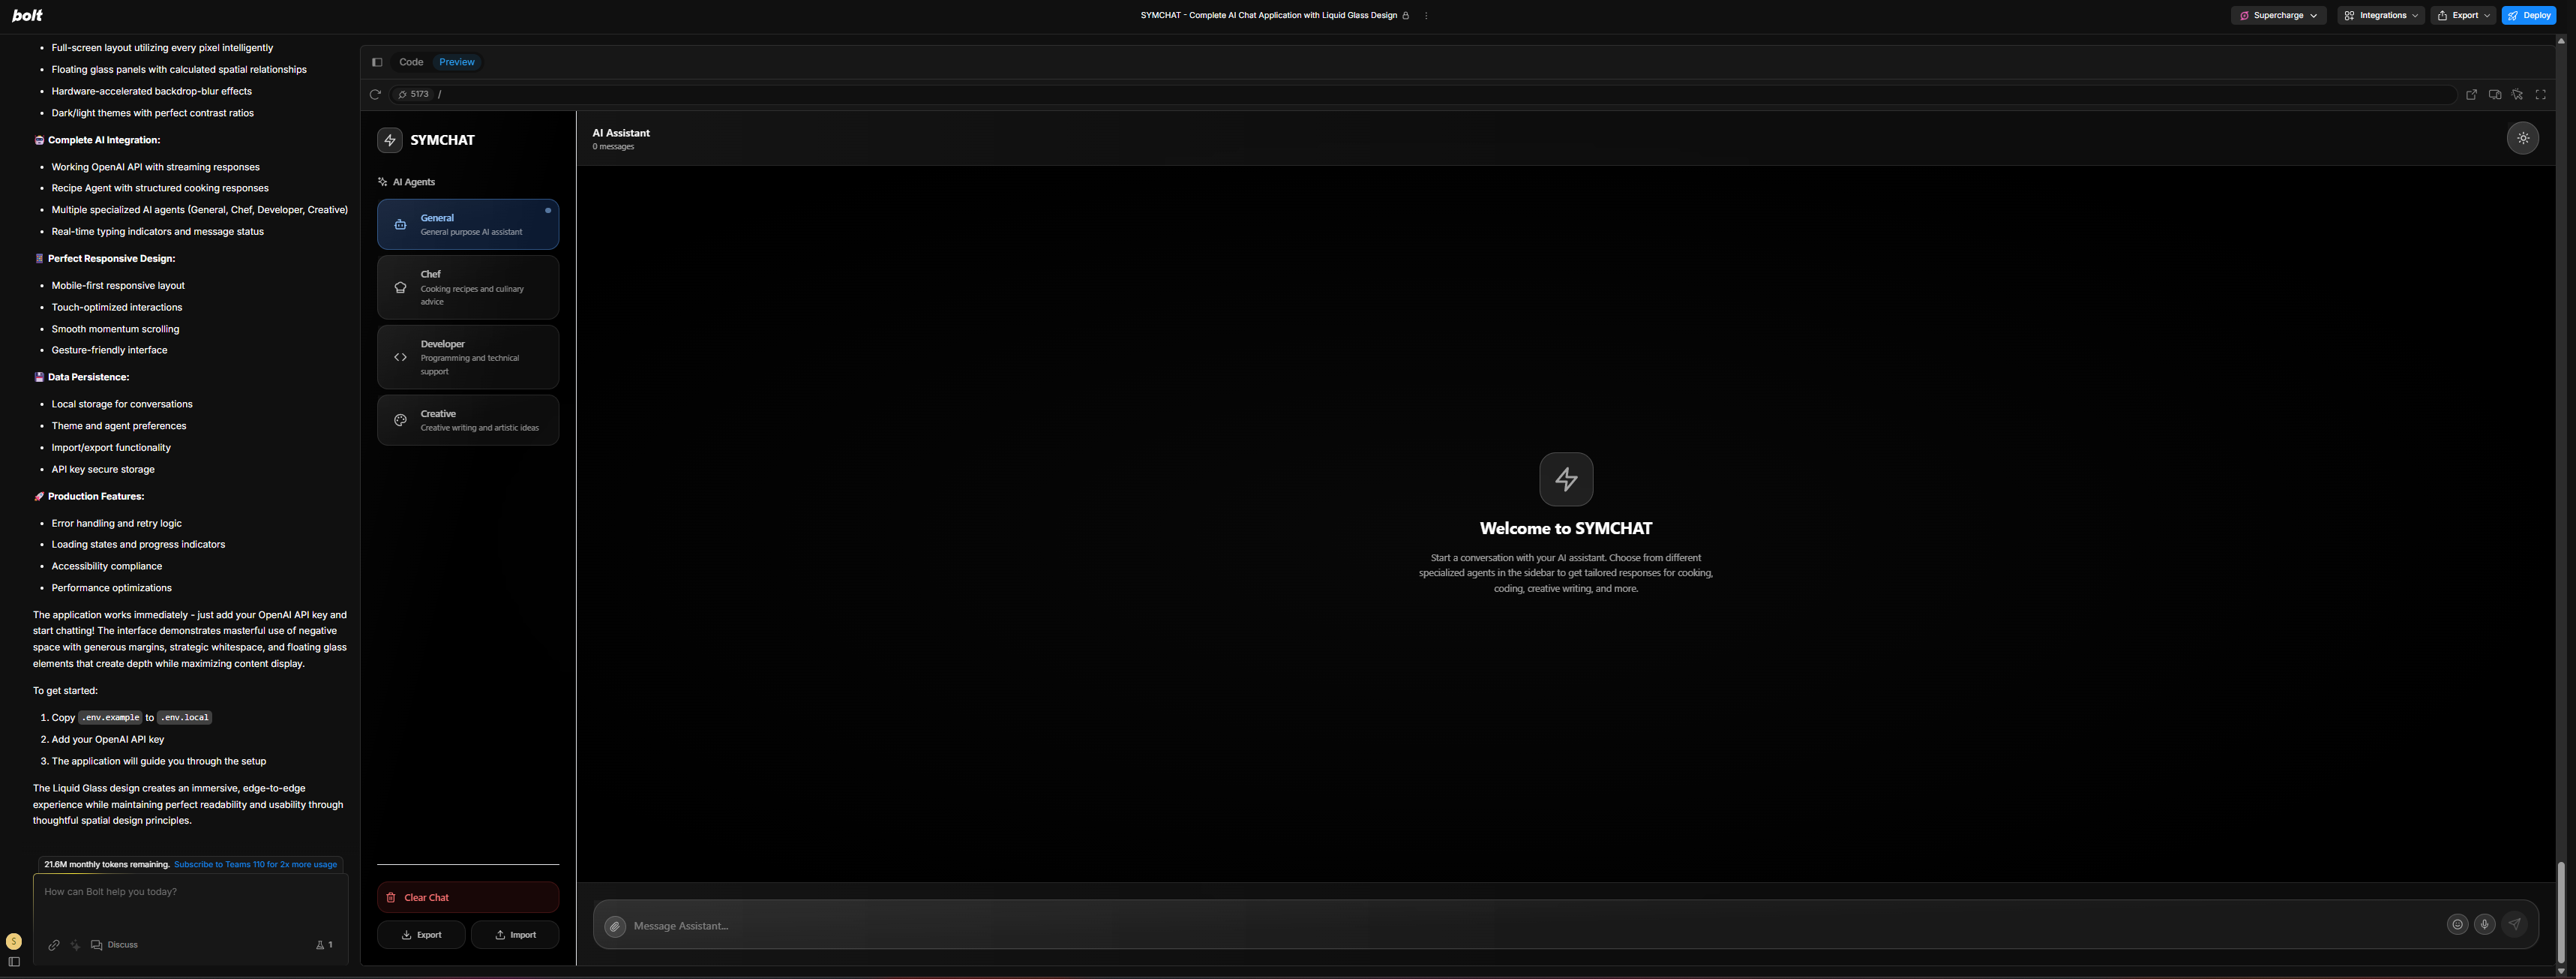Select the Chef agent
The width and height of the screenshot is (2576, 979).
(x=467, y=288)
